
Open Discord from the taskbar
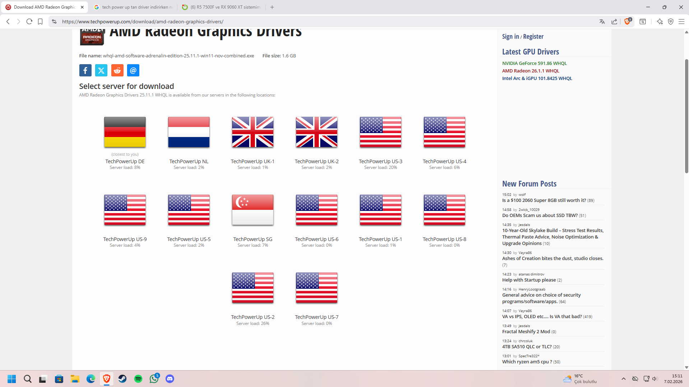click(x=170, y=379)
